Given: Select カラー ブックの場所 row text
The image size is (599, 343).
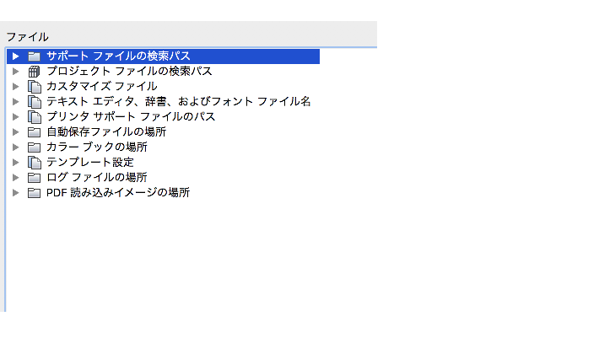Looking at the screenshot, I should pyautogui.click(x=97, y=147).
